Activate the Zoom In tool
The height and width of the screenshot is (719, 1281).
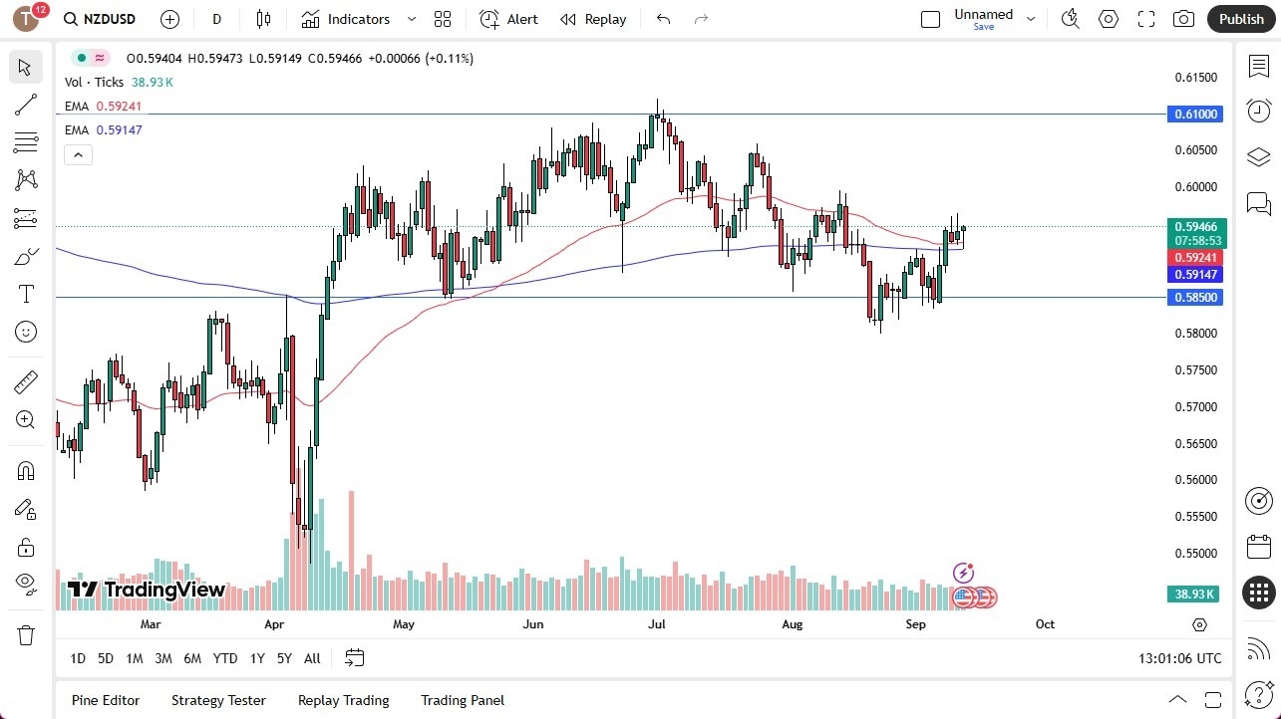coord(25,419)
